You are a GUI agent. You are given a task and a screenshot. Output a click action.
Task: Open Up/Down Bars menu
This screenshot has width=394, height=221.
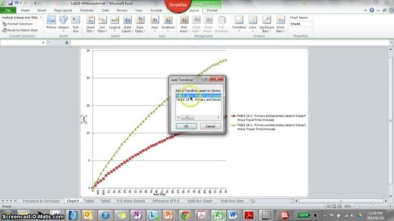tap(267, 24)
